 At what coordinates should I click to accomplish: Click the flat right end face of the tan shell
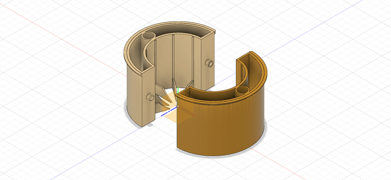pyautogui.click(x=208, y=62)
